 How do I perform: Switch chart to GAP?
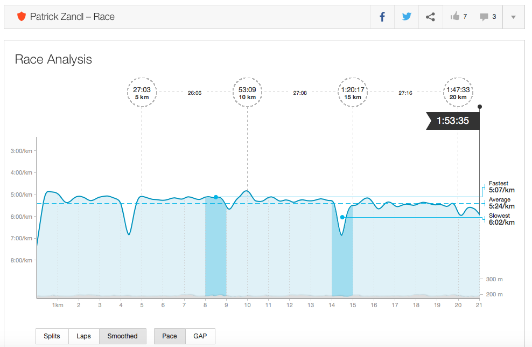[x=200, y=336]
